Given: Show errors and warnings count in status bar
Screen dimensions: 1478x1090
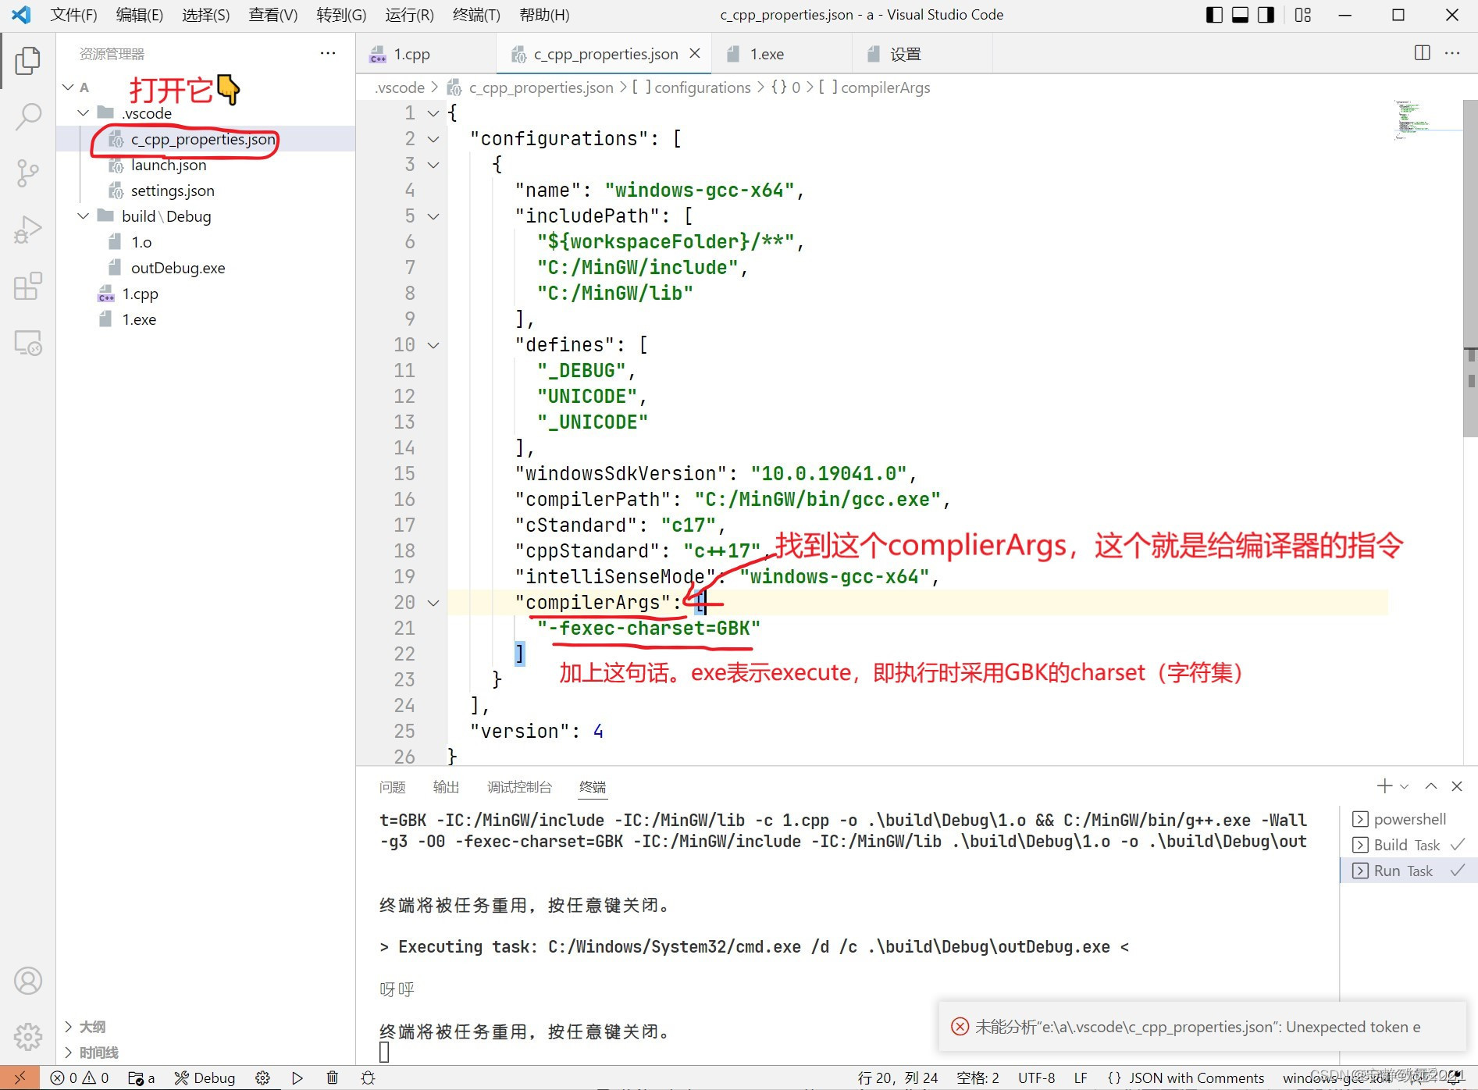Looking at the screenshot, I should pyautogui.click(x=80, y=1078).
